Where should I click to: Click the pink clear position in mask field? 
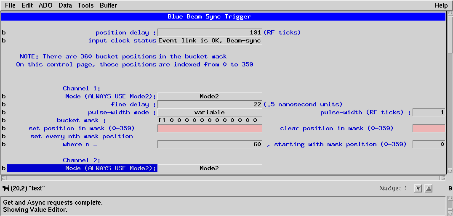[429, 128]
